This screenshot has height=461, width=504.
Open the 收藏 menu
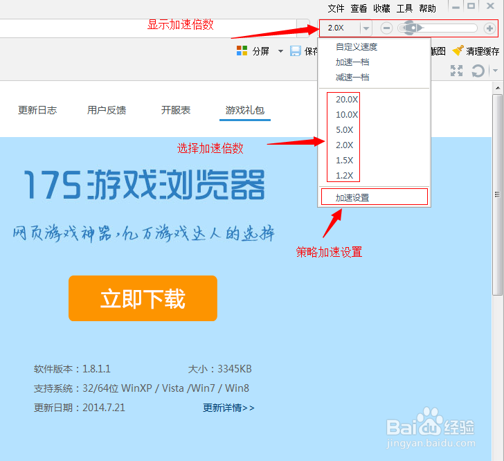pos(381,8)
